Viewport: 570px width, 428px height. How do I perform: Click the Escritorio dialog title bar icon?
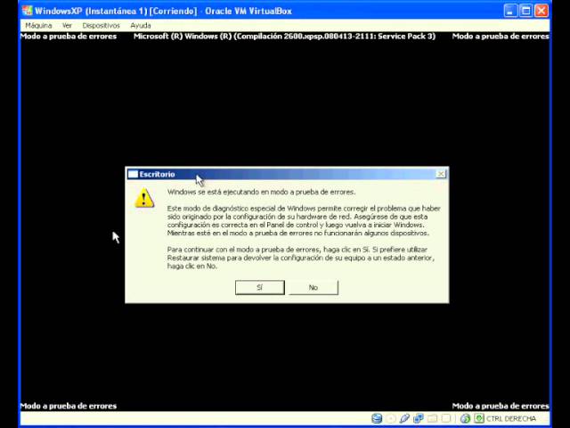(x=133, y=174)
